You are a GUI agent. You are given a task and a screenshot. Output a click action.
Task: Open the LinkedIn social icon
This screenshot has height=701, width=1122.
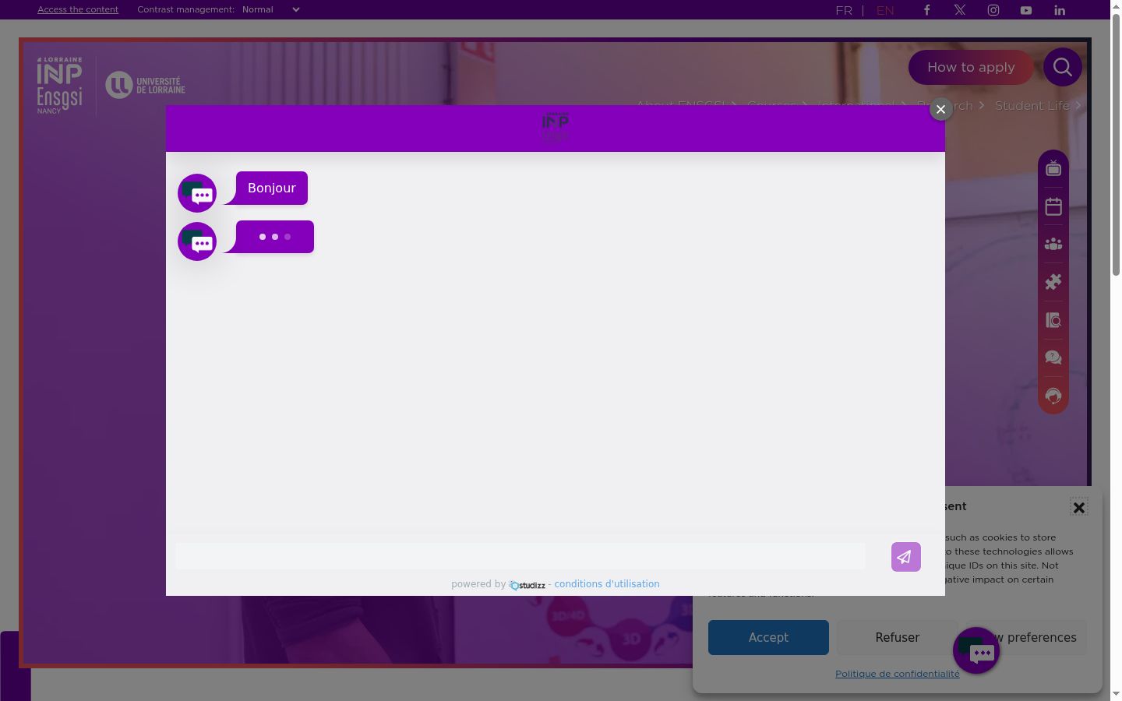(1060, 10)
